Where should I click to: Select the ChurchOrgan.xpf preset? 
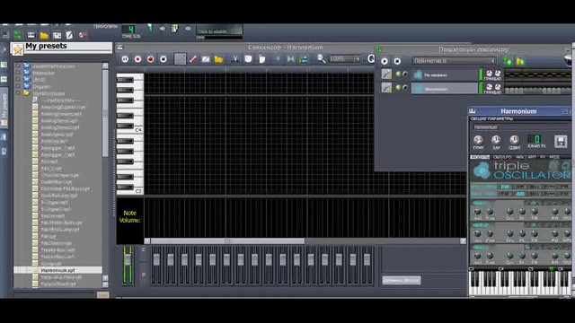59,175
